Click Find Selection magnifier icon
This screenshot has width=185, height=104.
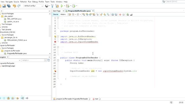point(84,14)
